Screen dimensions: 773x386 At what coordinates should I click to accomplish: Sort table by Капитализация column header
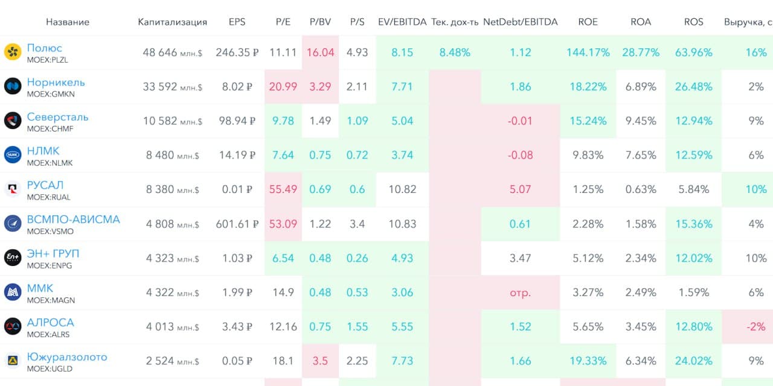coord(172,22)
